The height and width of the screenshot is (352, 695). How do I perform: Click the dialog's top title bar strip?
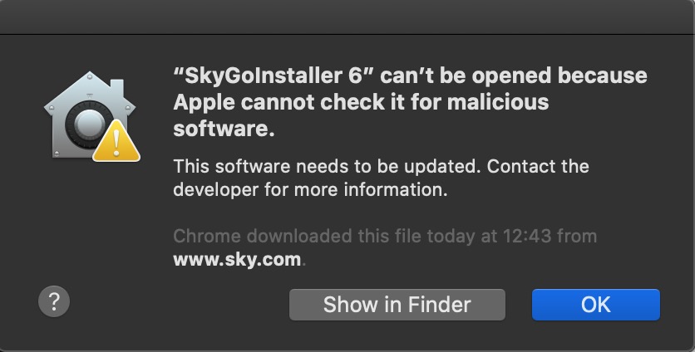tap(347, 17)
